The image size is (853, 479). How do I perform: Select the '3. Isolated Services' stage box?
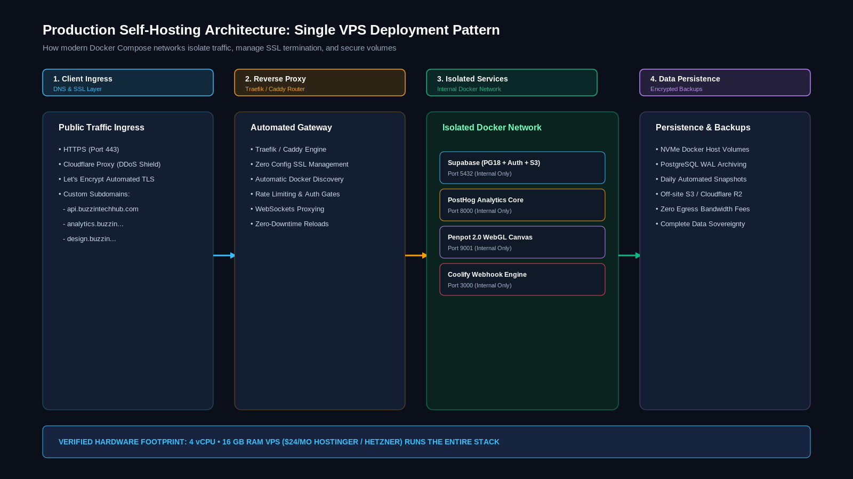coord(512,82)
